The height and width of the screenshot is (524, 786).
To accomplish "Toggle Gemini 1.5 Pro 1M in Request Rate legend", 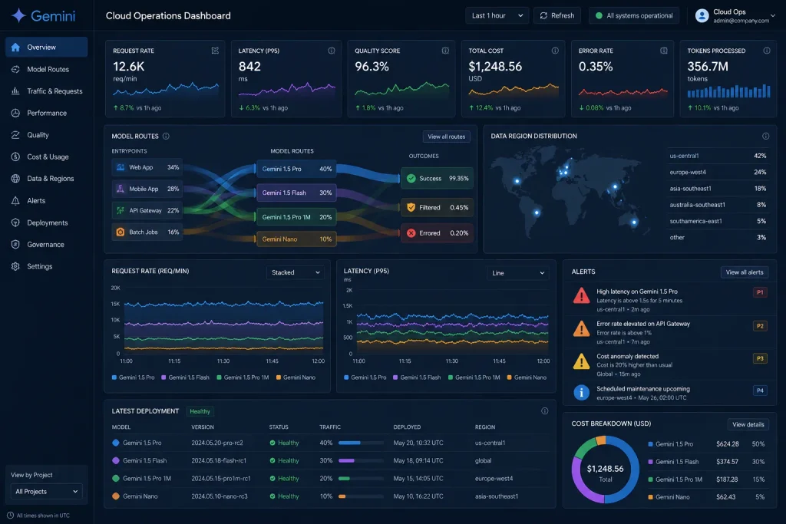I will [x=243, y=377].
